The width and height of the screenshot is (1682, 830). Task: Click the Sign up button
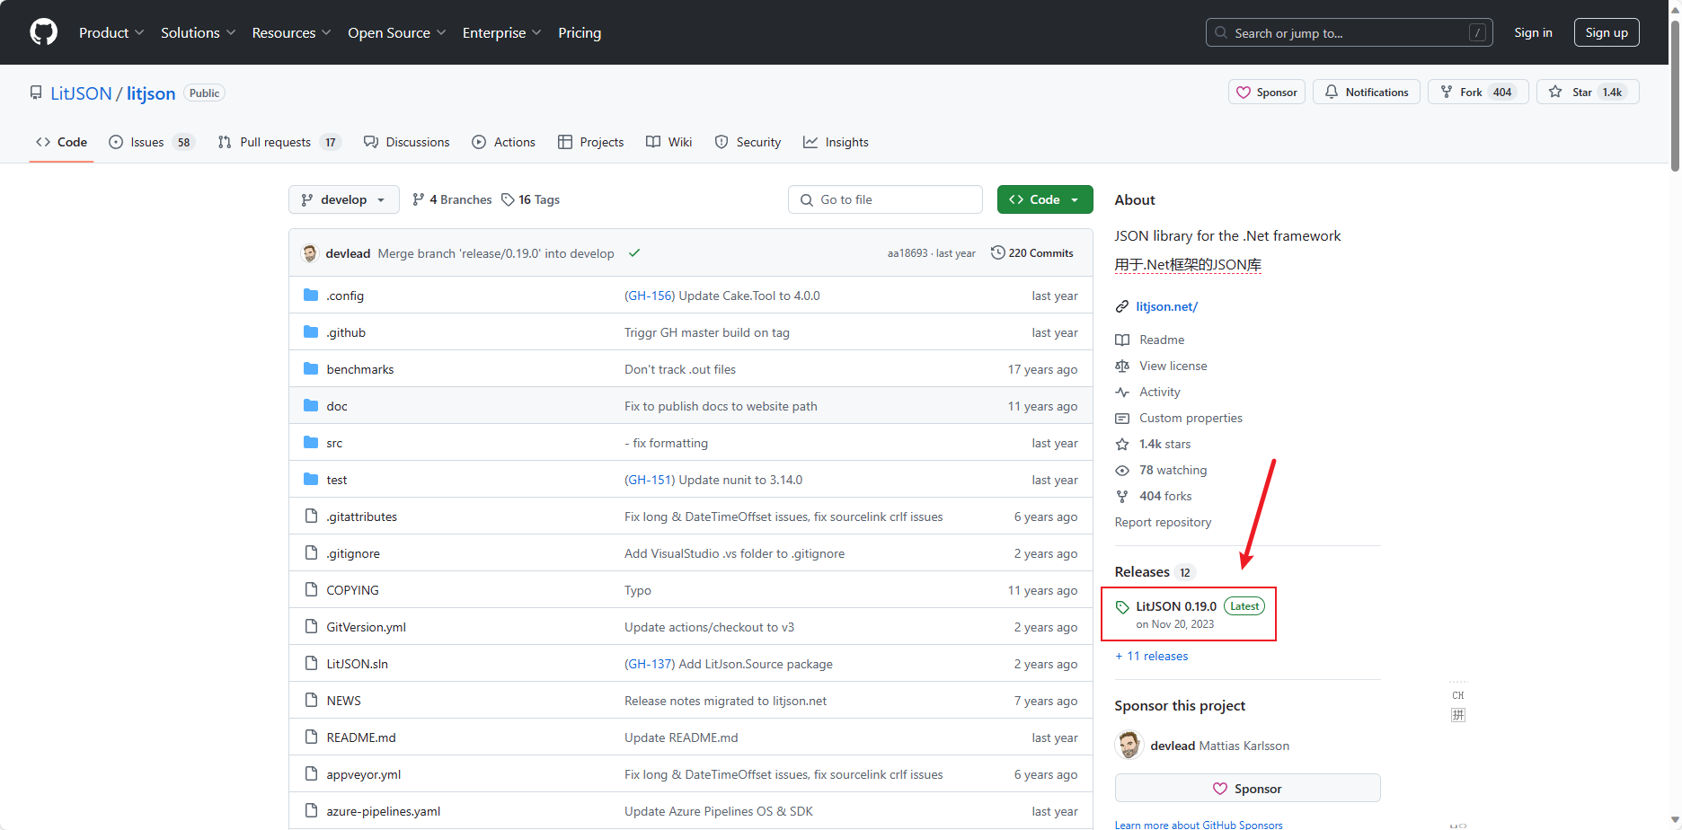pyautogui.click(x=1607, y=32)
